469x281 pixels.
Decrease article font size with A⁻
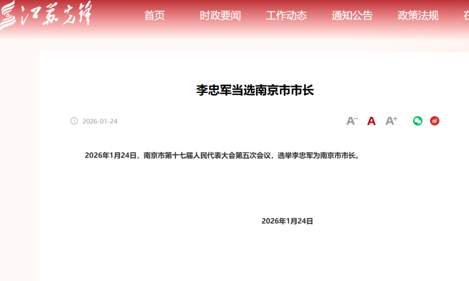coord(351,121)
